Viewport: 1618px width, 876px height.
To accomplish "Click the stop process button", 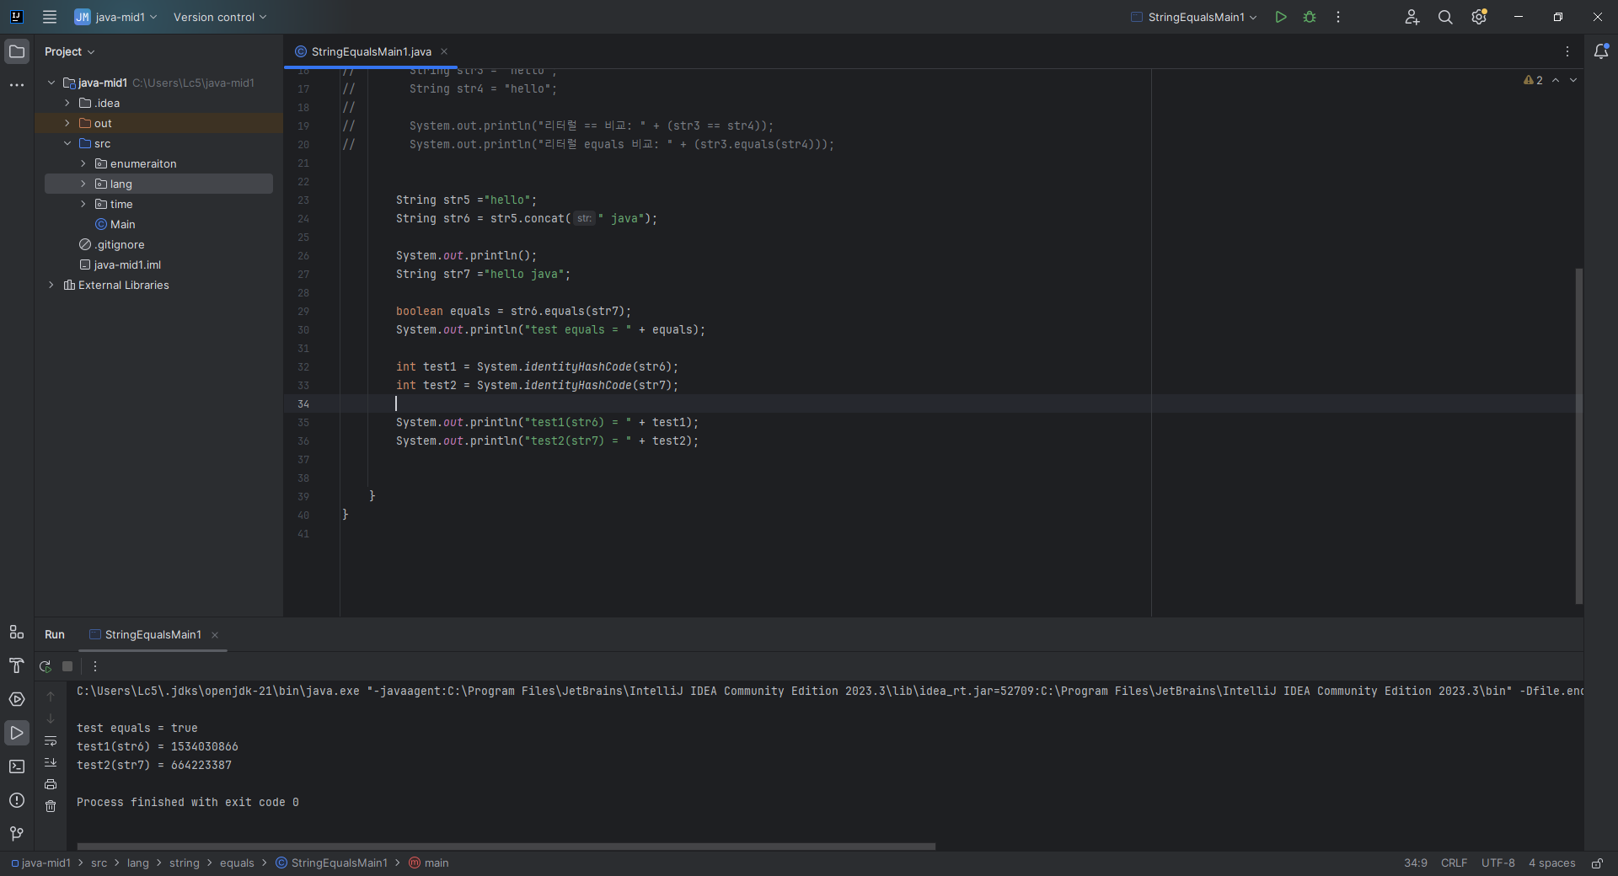I will coord(67,666).
